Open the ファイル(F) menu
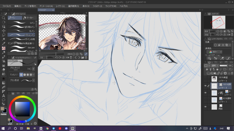Viewport: 234px width, 131px height. 6,6
